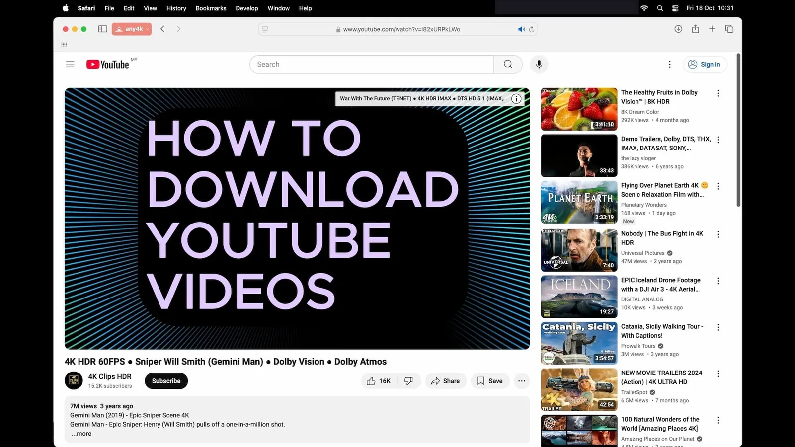Open the Safari History menu
The width and height of the screenshot is (795, 447).
pos(176,8)
